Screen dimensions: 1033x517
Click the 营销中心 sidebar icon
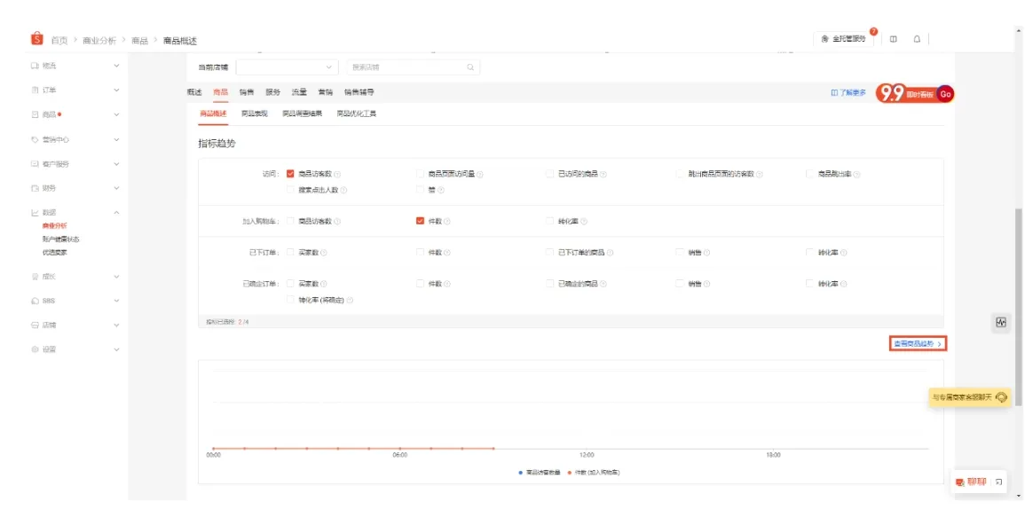click(35, 137)
